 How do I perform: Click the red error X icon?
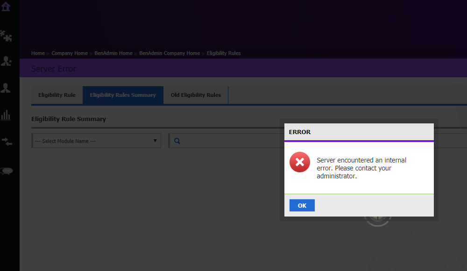point(299,162)
